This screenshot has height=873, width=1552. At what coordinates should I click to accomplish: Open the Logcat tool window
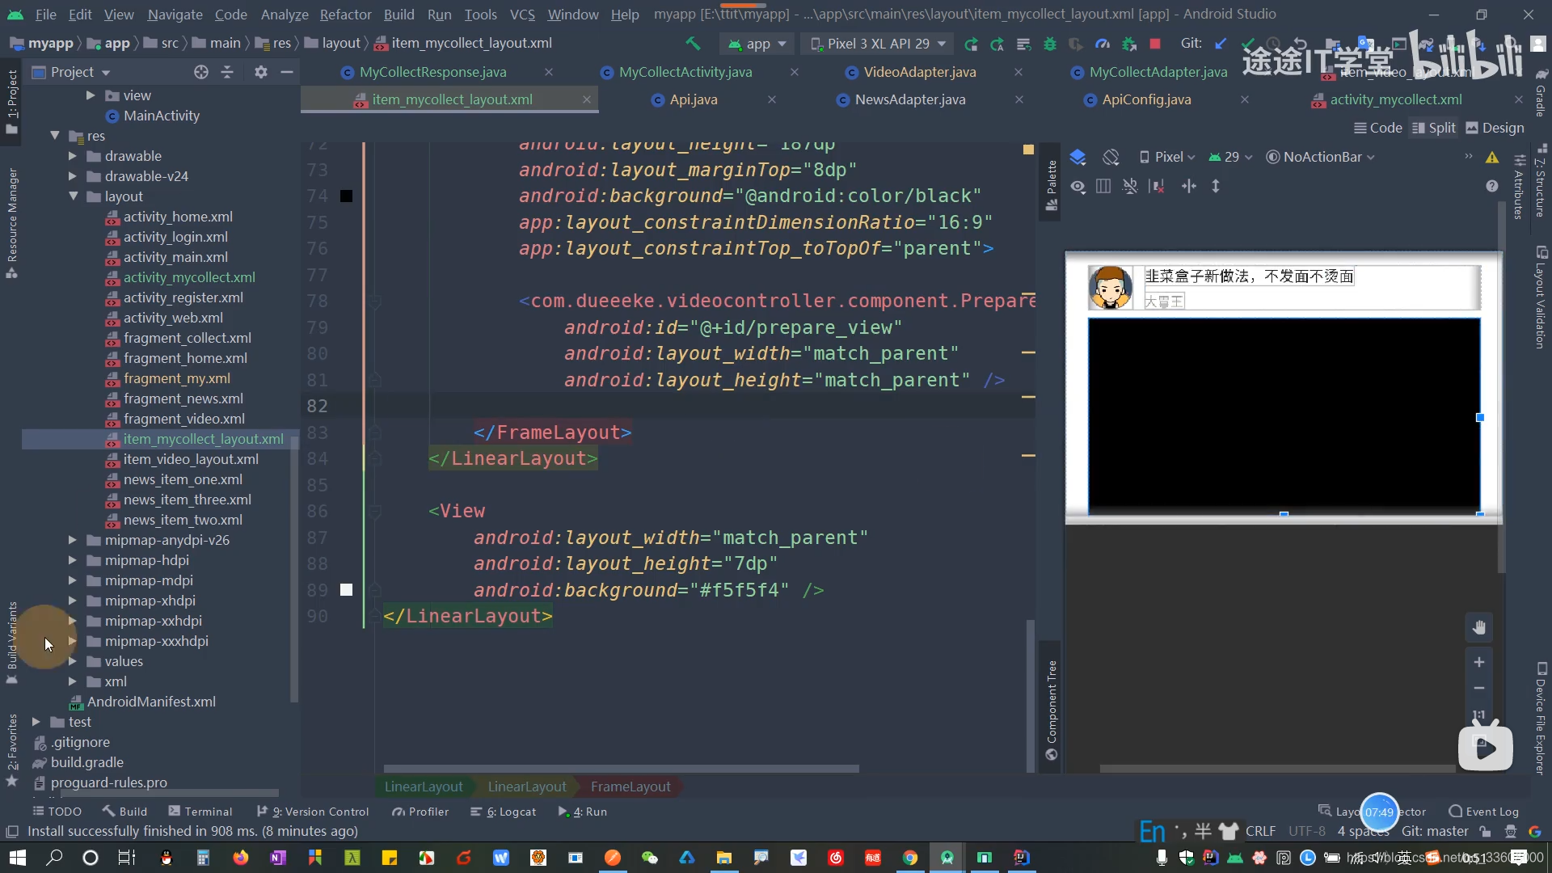504,812
